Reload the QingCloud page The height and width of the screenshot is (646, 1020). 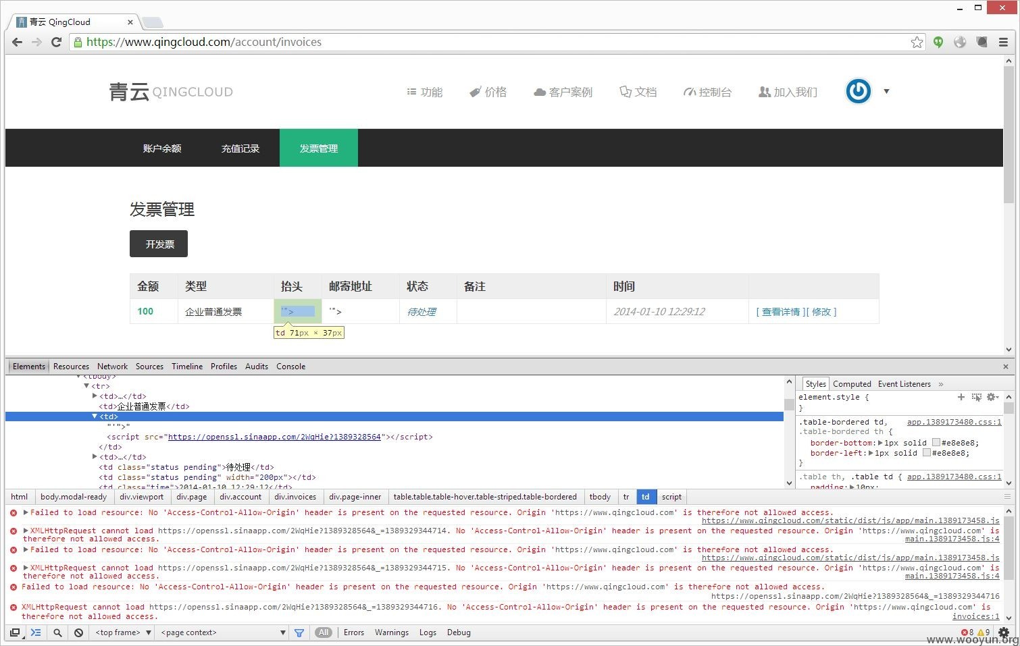57,42
